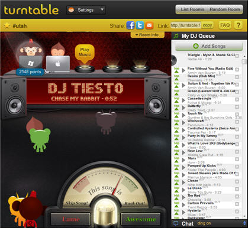Move Touch Me to top of queue

point(176,115)
